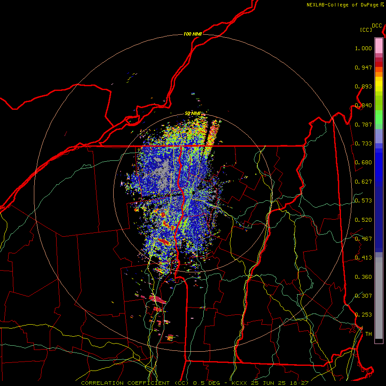Click the NEXLAB-College of DuPage label
Screen dimensions: 386x386
click(x=345, y=5)
